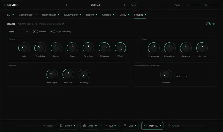Toggle the Multivoicer tab status dot

80,15
